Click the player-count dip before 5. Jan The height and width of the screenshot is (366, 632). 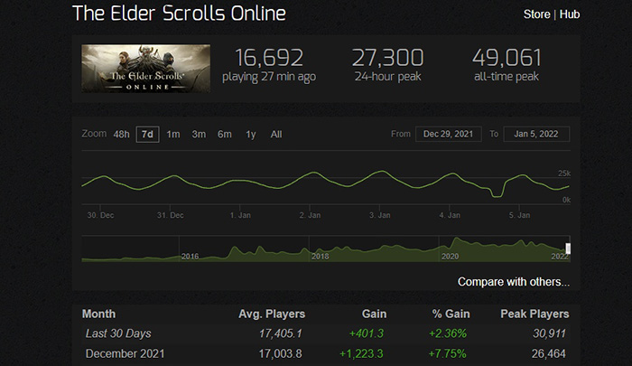click(497, 196)
